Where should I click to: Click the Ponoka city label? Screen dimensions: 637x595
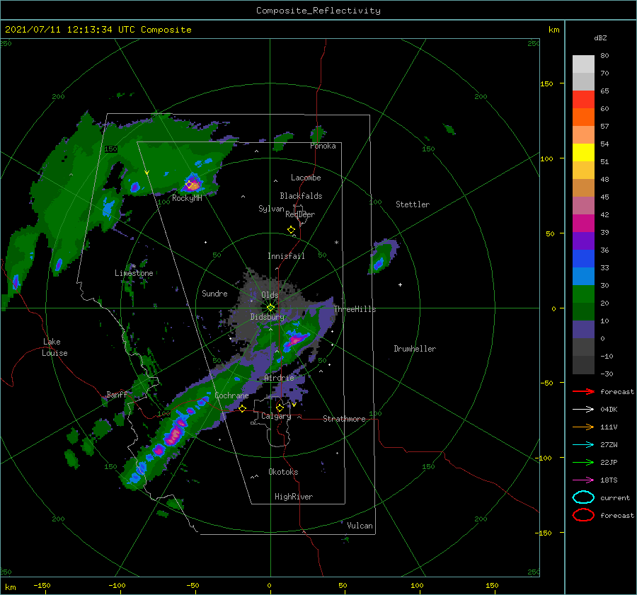323,146
